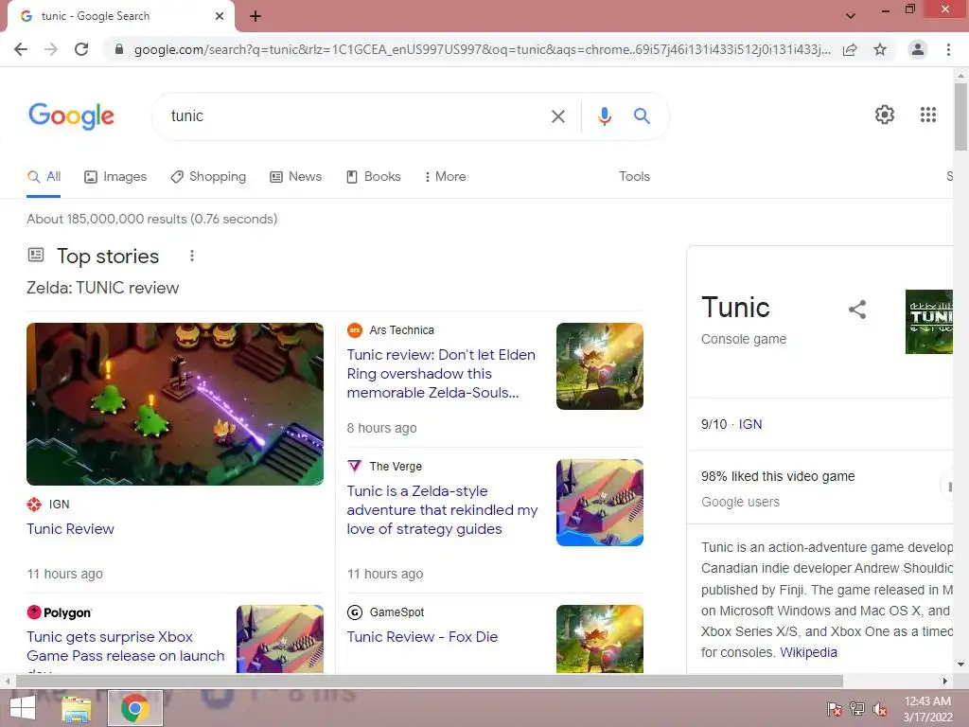Image resolution: width=969 pixels, height=727 pixels.
Task: Open Google quick settings gear
Action: (885, 115)
